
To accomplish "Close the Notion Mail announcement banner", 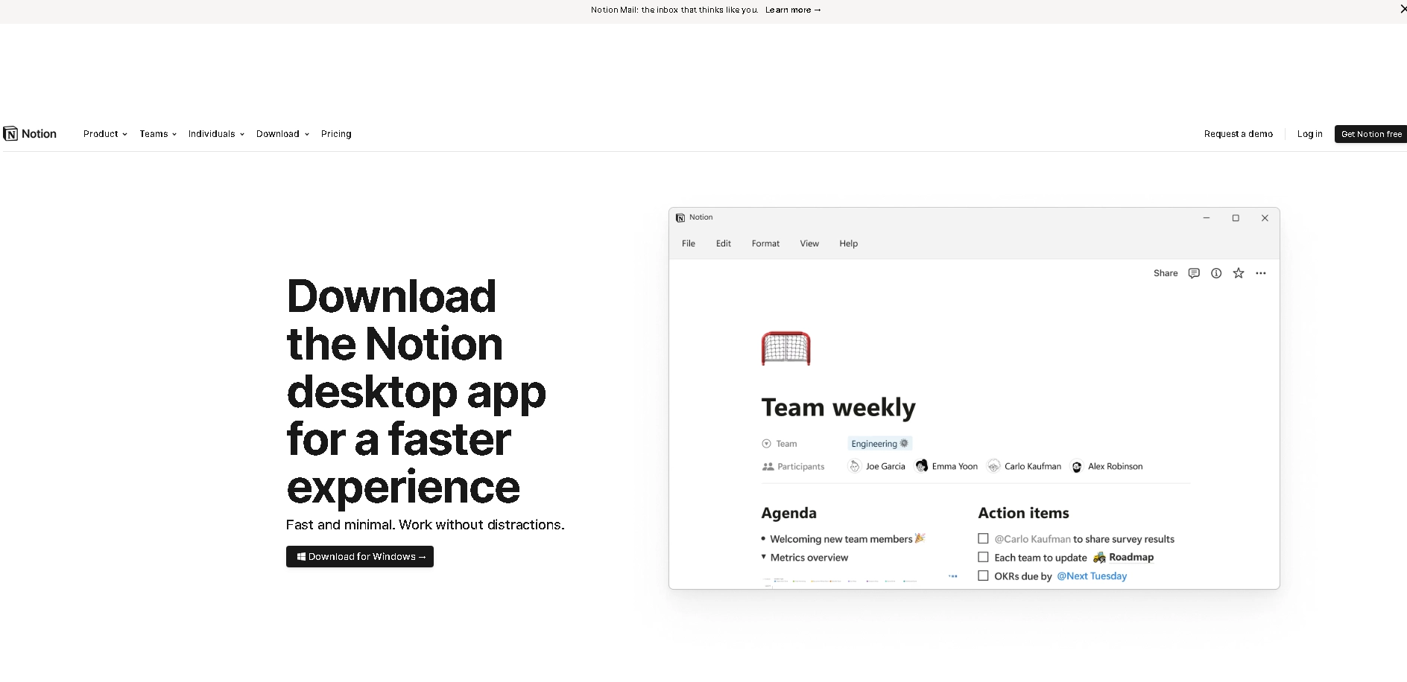I will [1403, 10].
